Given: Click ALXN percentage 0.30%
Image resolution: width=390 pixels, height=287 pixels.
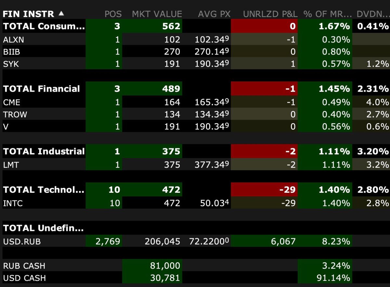Looking at the screenshot, I should coord(335,39).
